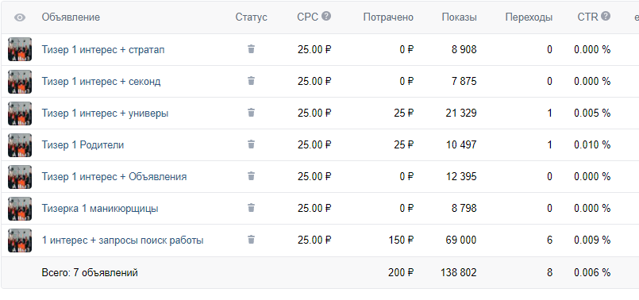Sort by Показы column header
639x300 pixels.
[x=459, y=17]
